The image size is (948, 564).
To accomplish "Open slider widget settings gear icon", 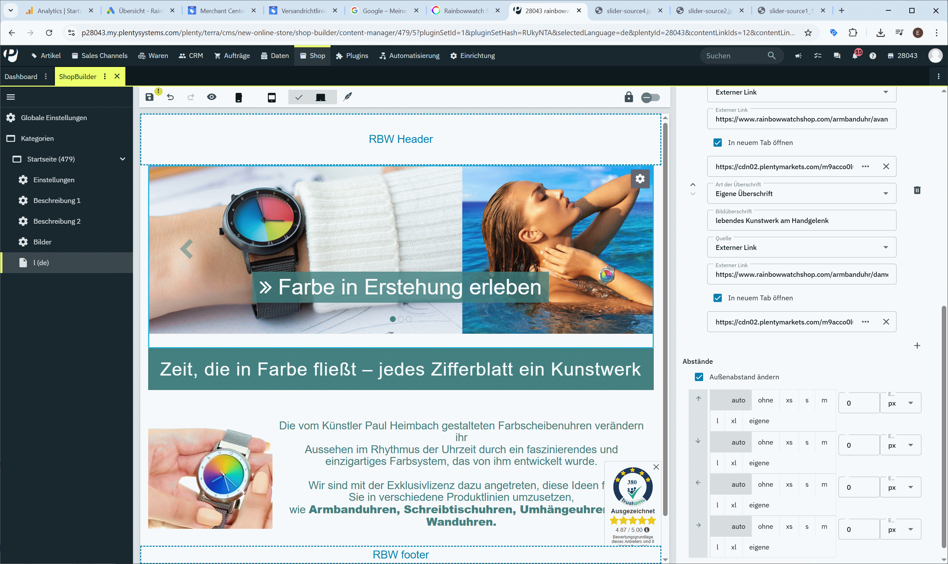I will (640, 179).
